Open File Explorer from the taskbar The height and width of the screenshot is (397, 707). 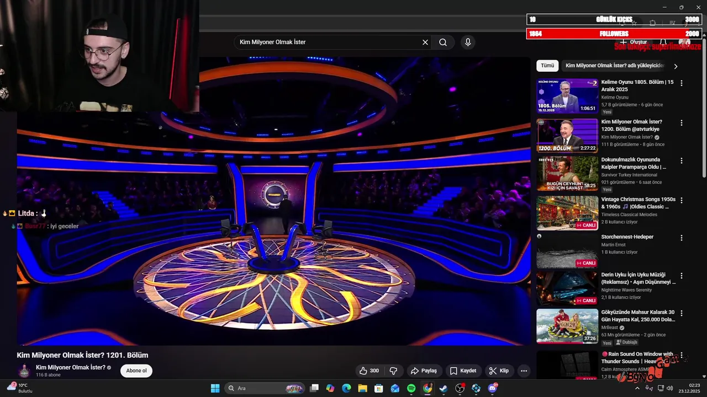click(362, 388)
